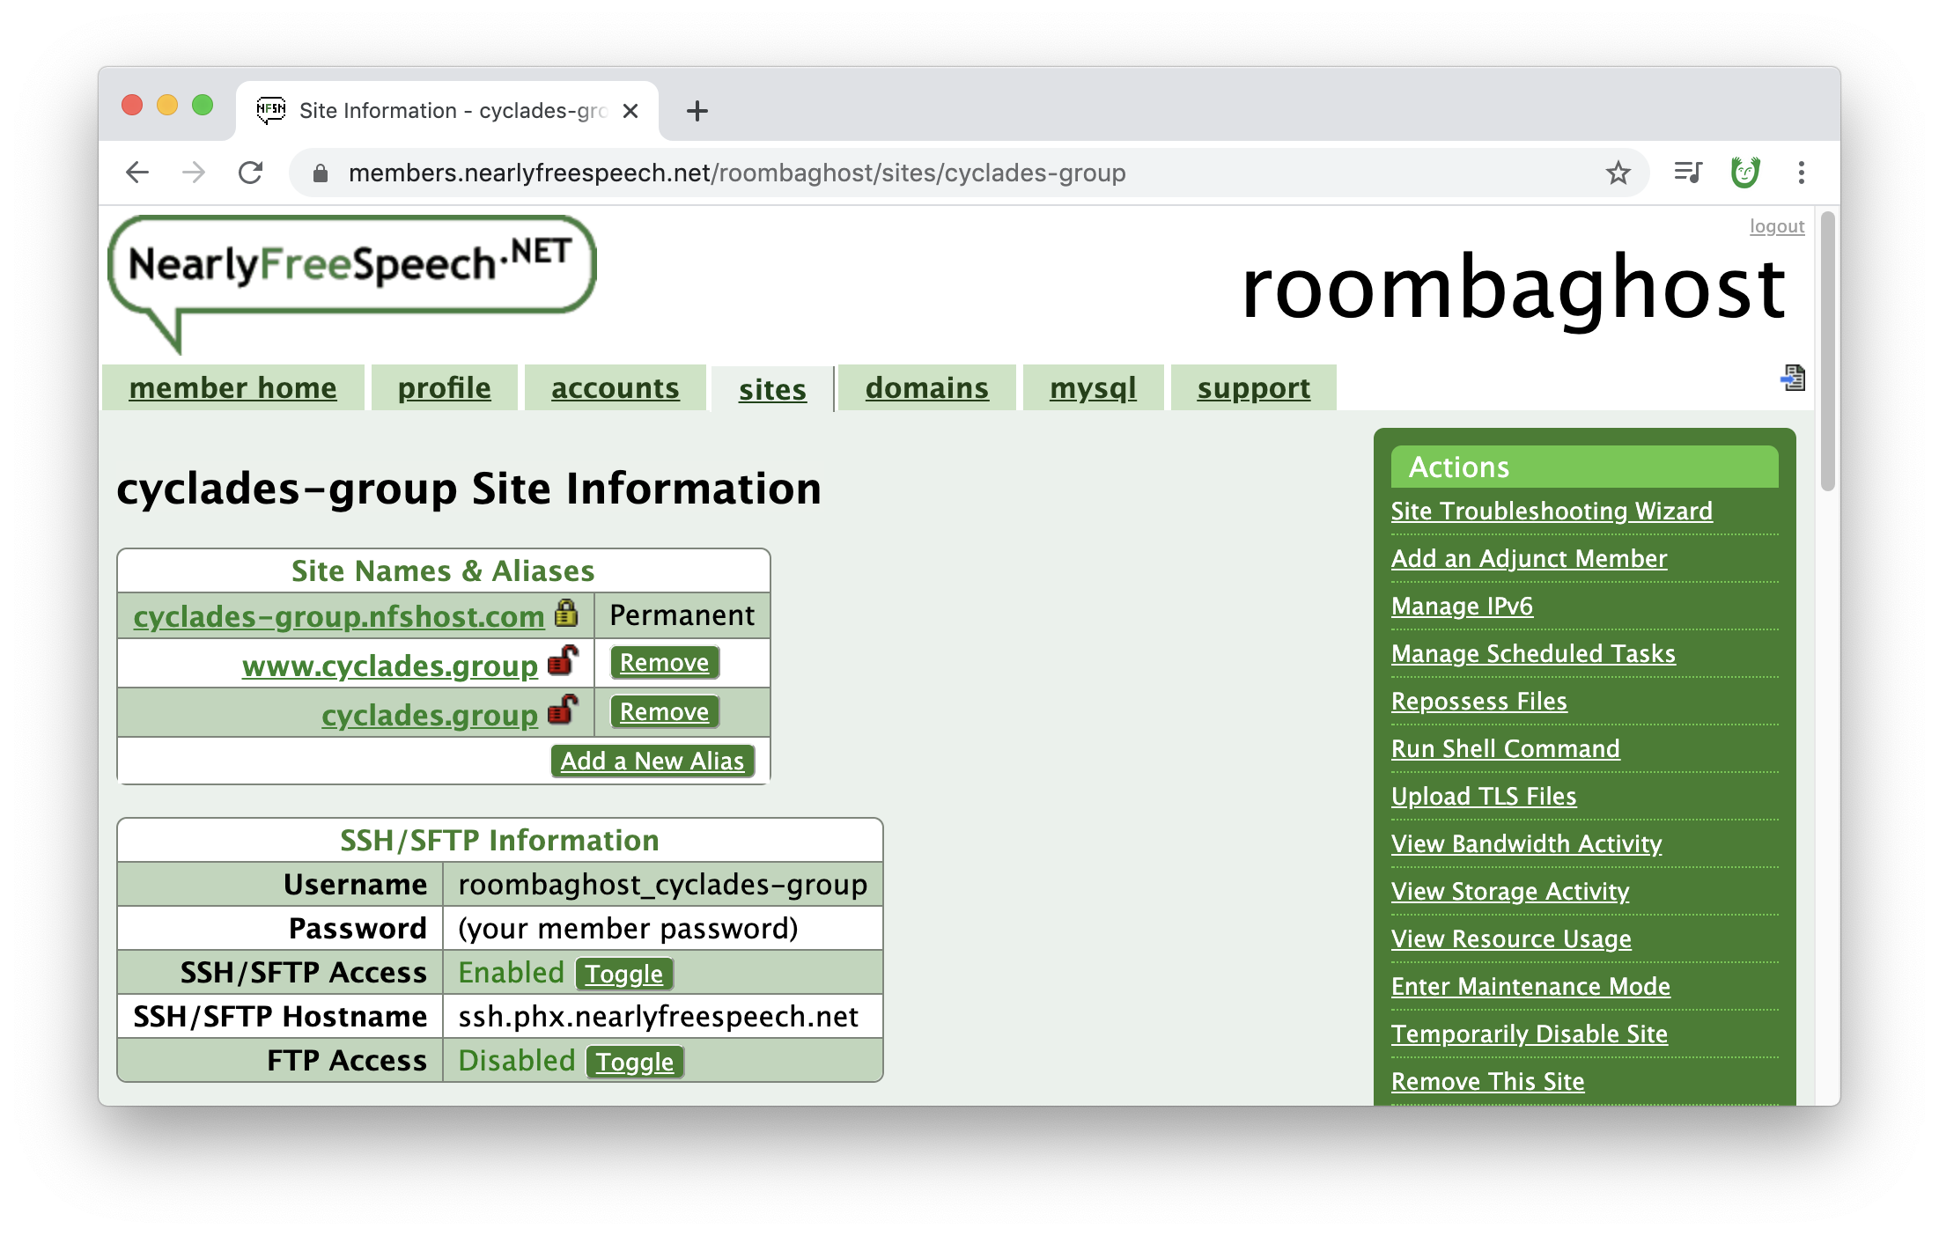Click the browser reload icon
Image resolution: width=1939 pixels, height=1236 pixels.
pyautogui.click(x=251, y=173)
